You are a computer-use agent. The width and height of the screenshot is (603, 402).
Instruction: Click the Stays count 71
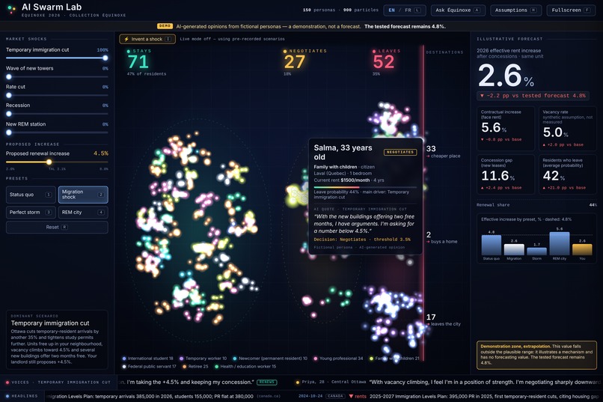(x=138, y=62)
